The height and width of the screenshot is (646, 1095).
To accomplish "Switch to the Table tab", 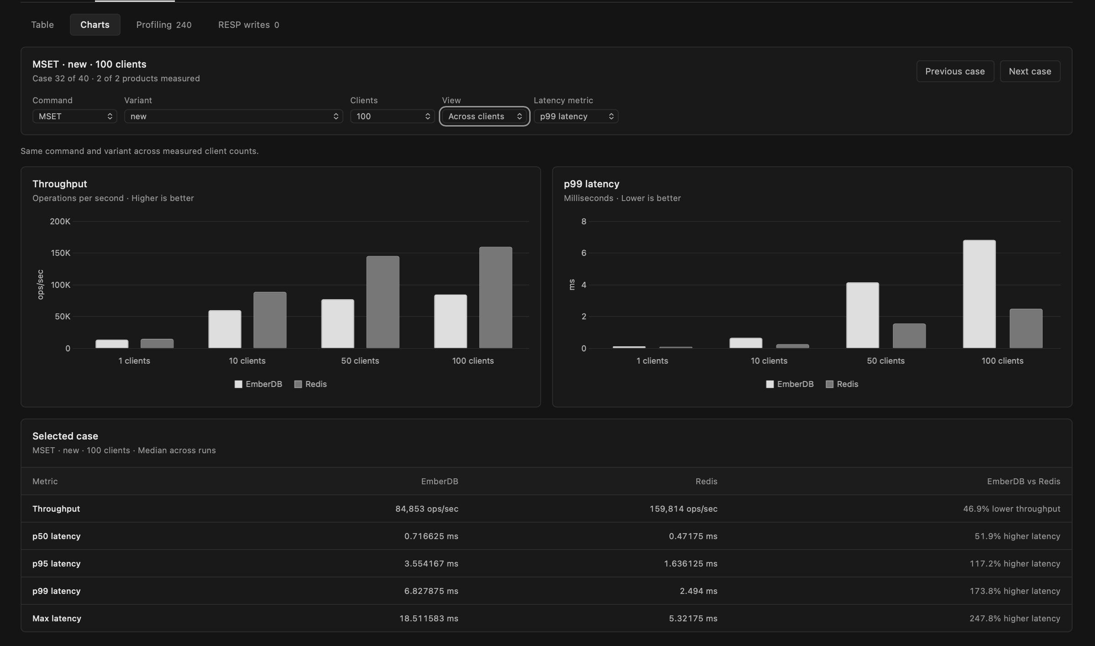I will tap(42, 25).
